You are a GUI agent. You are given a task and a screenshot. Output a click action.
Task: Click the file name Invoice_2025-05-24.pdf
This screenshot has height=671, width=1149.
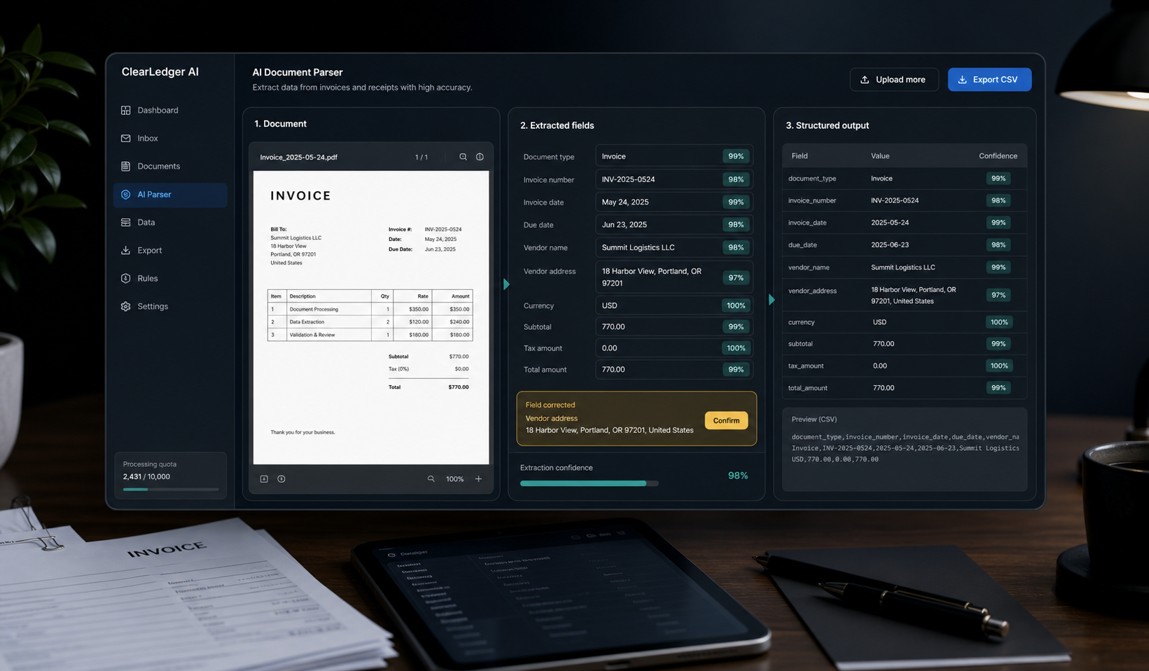(x=299, y=158)
